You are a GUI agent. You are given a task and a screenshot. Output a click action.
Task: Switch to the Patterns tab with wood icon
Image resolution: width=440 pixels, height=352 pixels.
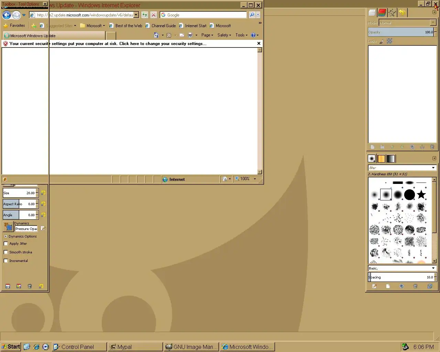pos(381,158)
